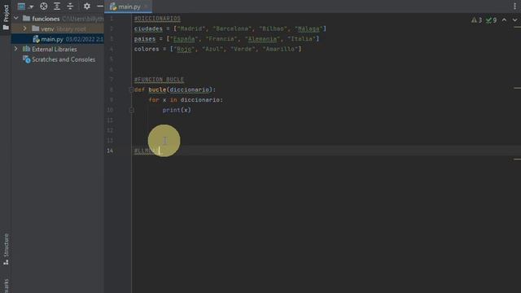The height and width of the screenshot is (293, 521).
Task: Click the main.py Python file icon in tree
Action: [x=36, y=39]
